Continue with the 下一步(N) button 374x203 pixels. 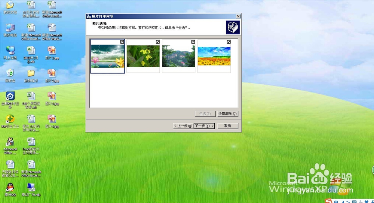[x=204, y=126]
